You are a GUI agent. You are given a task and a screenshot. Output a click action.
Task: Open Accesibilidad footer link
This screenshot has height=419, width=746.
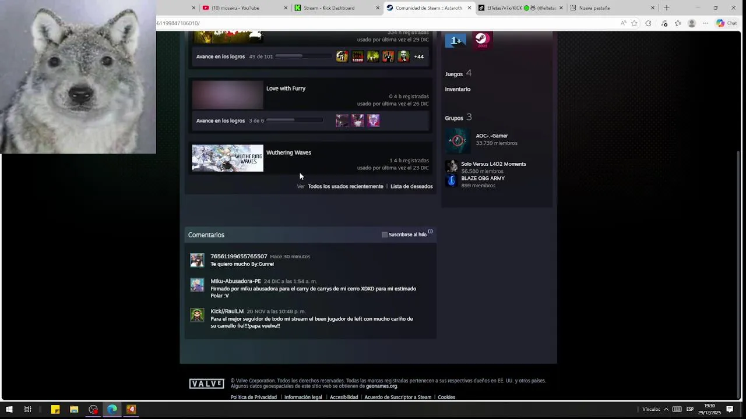(344, 397)
